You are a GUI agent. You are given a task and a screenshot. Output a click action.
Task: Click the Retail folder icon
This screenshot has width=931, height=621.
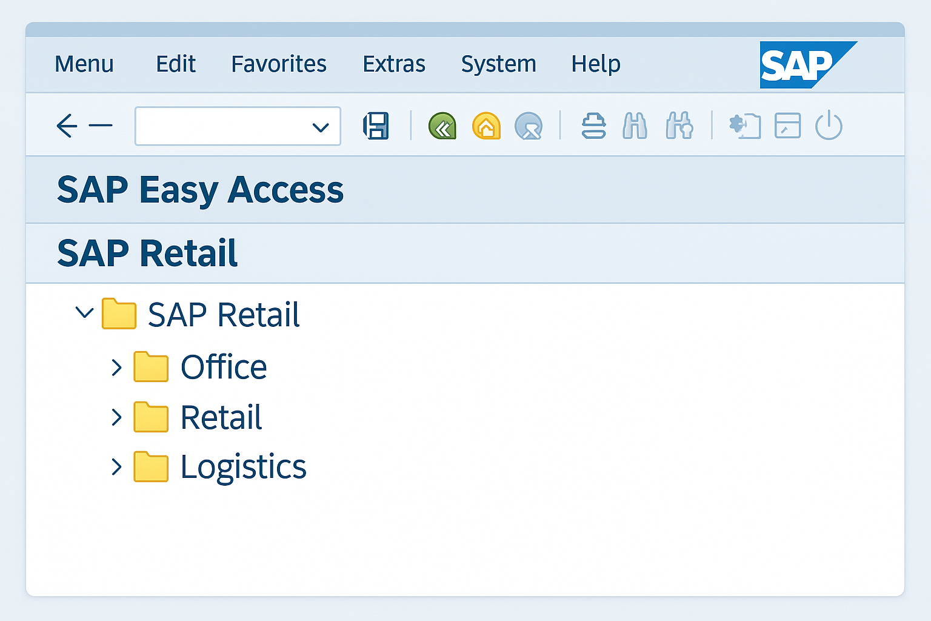pyautogui.click(x=151, y=417)
